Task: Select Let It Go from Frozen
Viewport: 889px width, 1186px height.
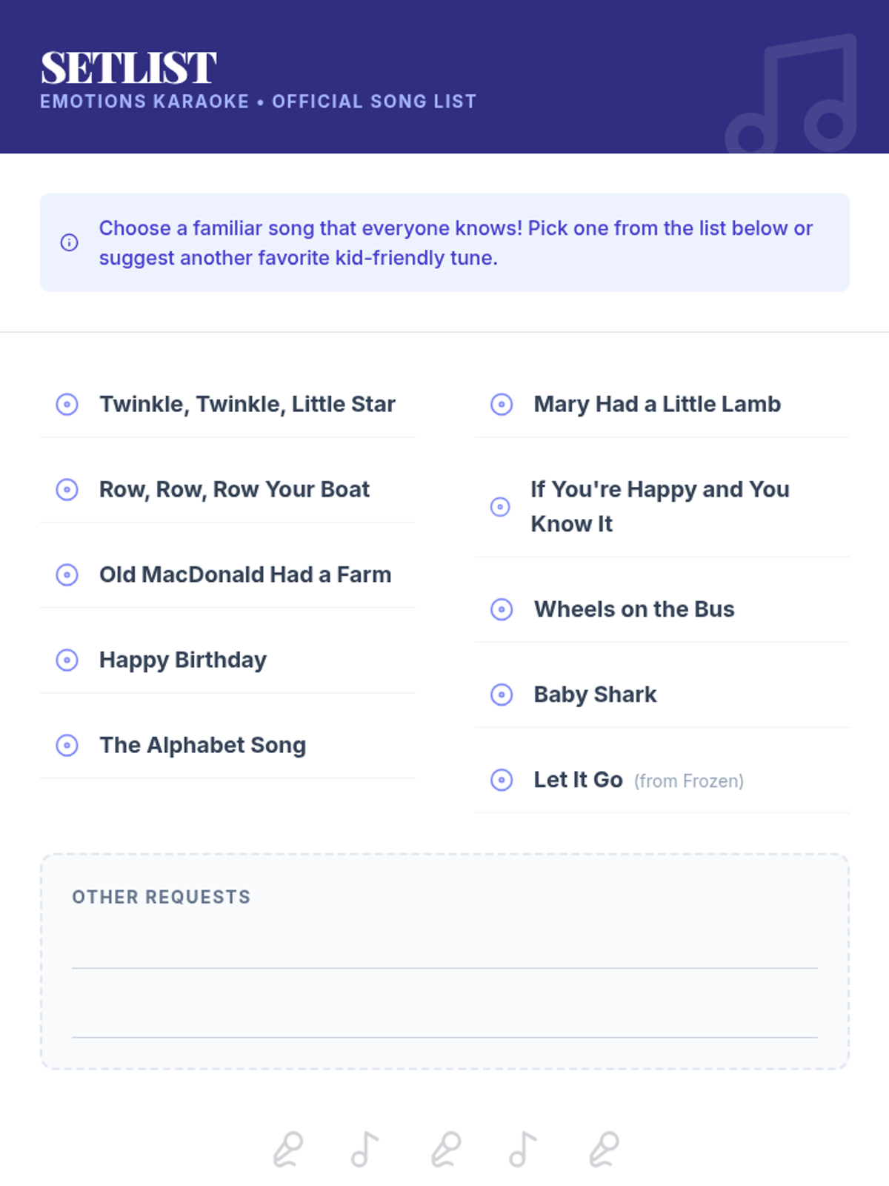Action: [x=639, y=780]
